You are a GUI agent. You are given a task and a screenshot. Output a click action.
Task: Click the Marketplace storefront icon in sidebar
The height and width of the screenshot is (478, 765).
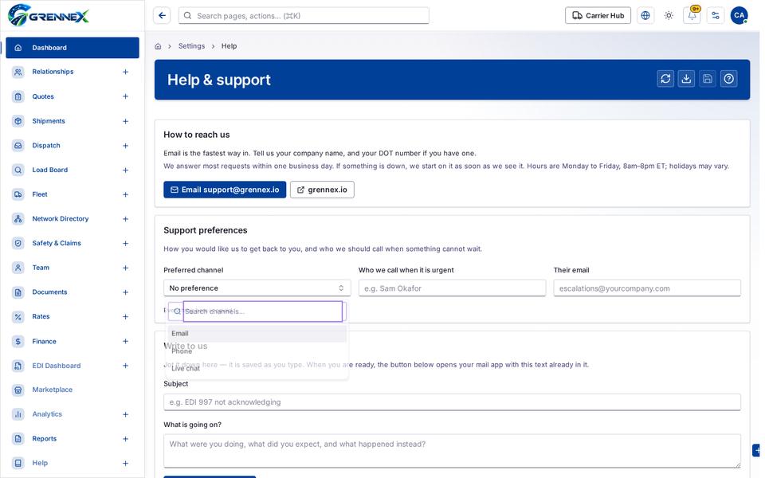tap(18, 390)
